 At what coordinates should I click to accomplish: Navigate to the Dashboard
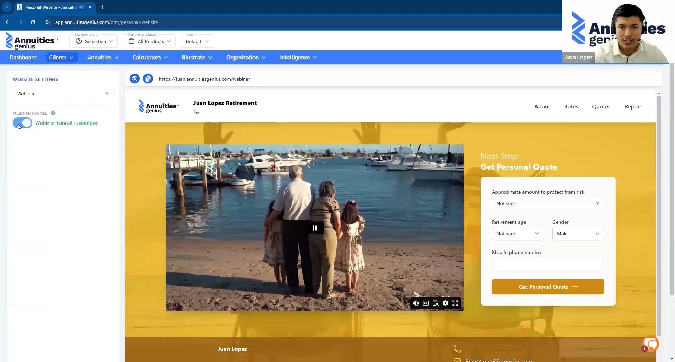point(23,57)
